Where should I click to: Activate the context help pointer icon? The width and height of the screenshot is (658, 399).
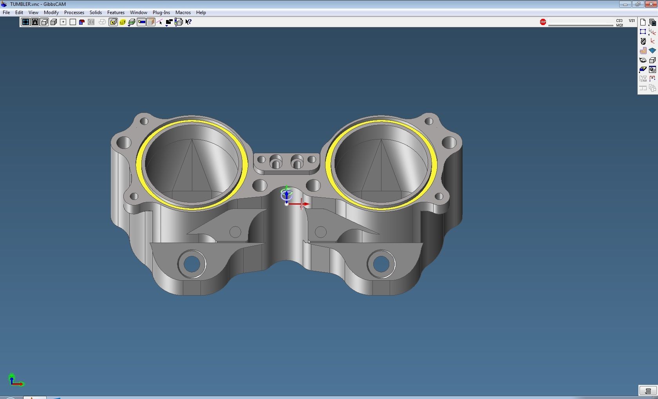[188, 22]
